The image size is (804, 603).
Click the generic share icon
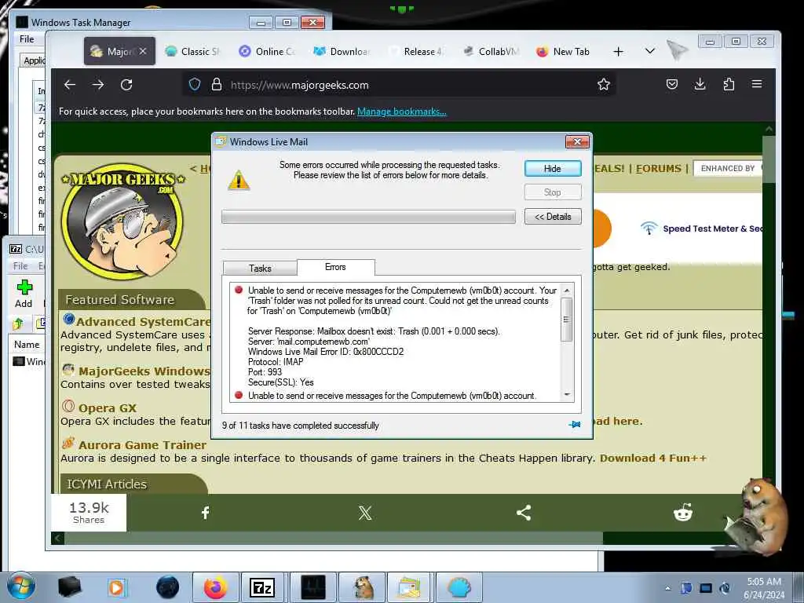[x=524, y=513]
